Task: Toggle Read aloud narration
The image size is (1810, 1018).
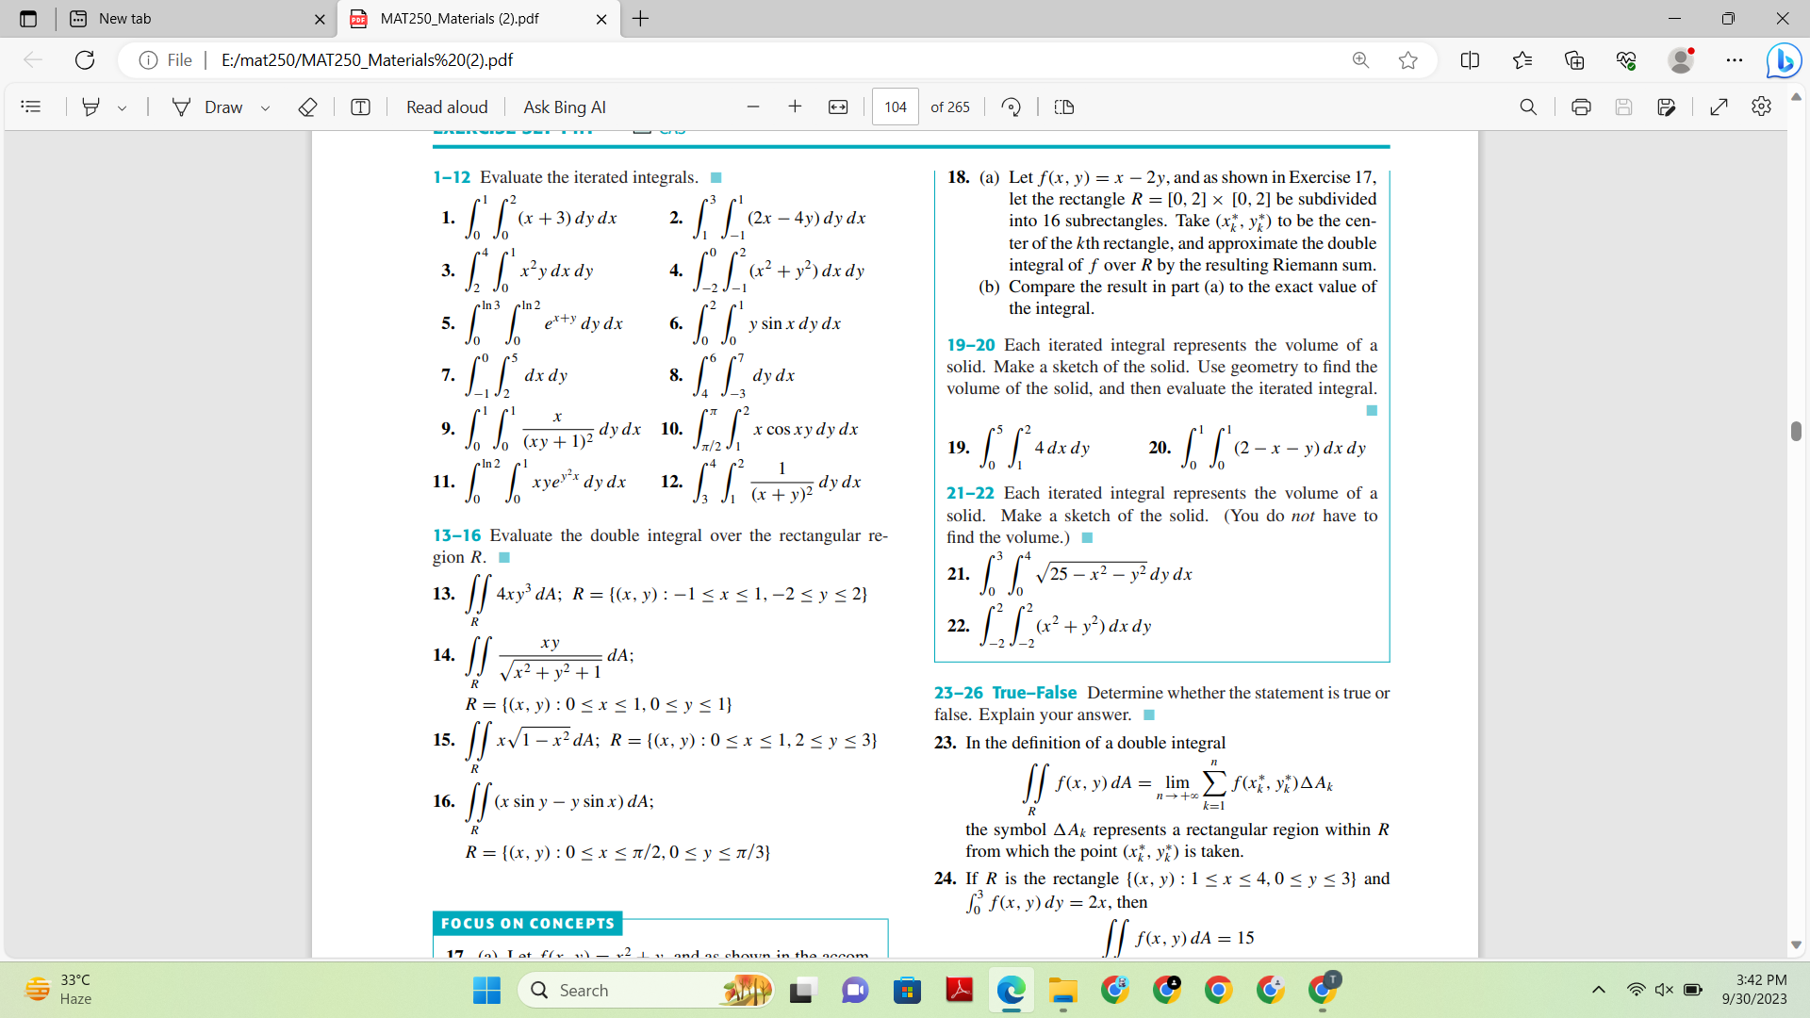Action: coord(447,107)
